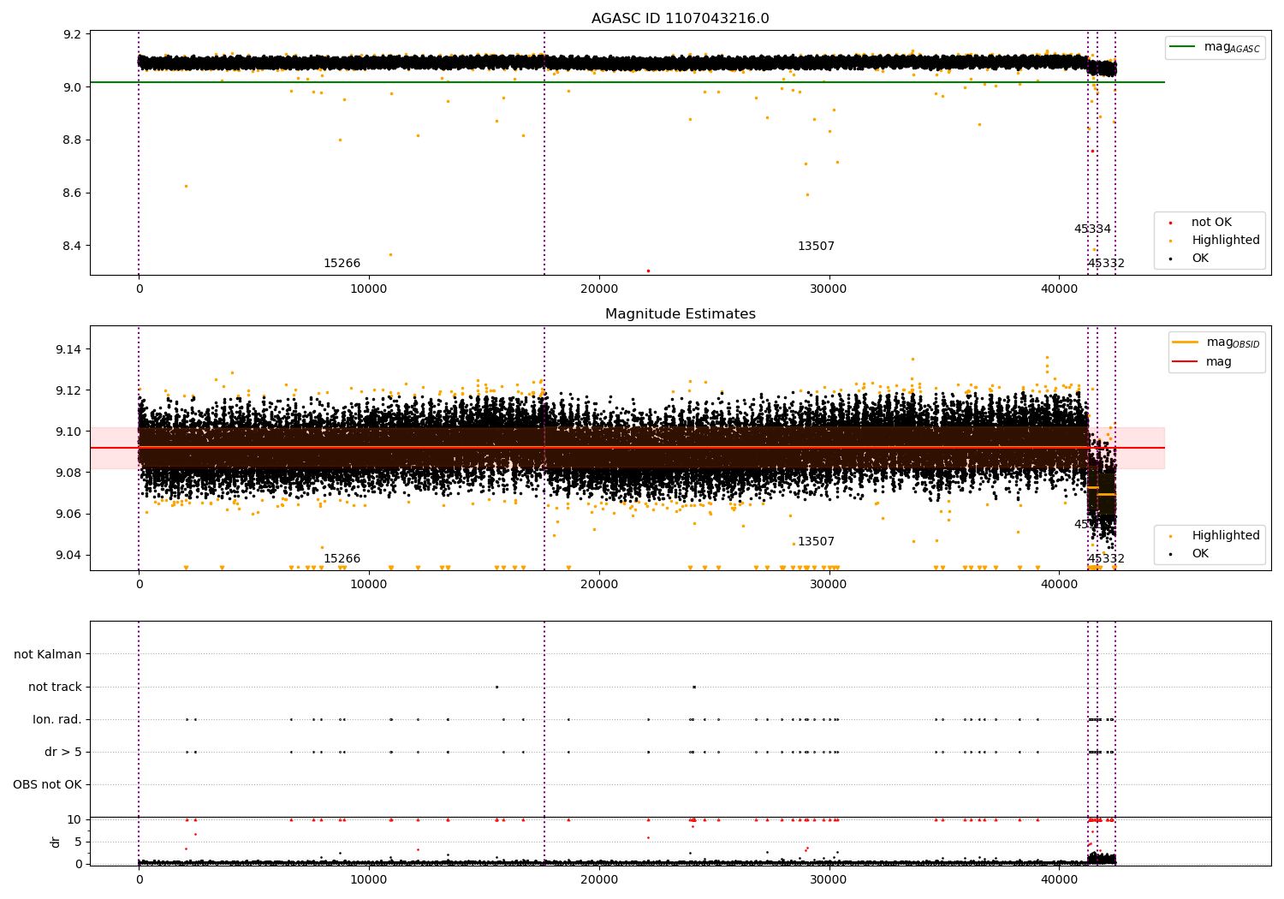1284x899 pixels.
Task: Click the "not Kalman" row label
Action: coord(48,654)
